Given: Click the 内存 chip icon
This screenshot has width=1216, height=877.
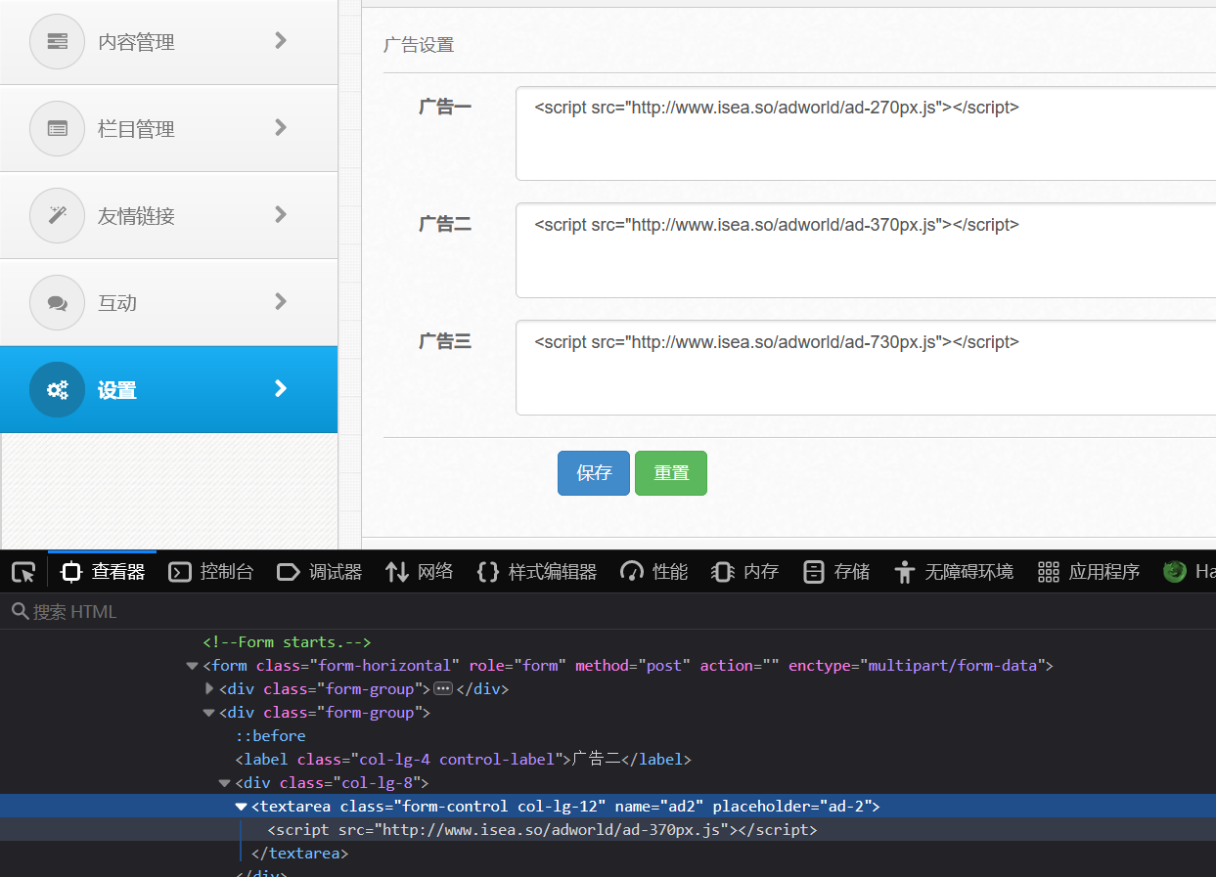Looking at the screenshot, I should tap(722, 572).
